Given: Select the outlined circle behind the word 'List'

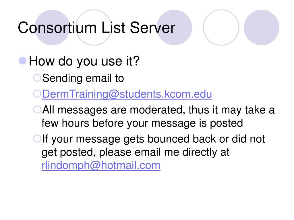Looking at the screenshot, I should point(94,27).
